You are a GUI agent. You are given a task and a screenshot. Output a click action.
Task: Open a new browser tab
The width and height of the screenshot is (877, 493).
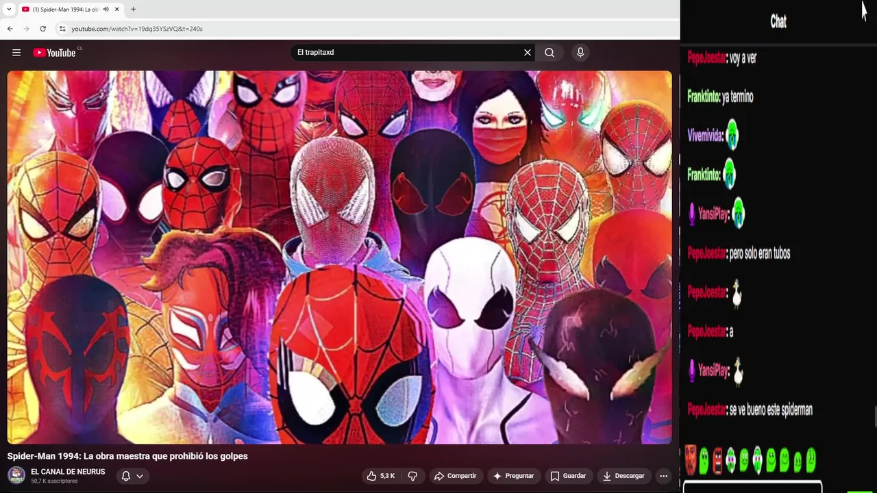133,10
